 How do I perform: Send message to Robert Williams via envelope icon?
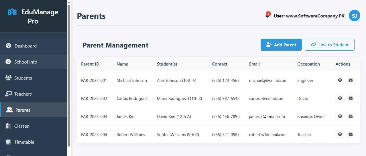coord(351,134)
